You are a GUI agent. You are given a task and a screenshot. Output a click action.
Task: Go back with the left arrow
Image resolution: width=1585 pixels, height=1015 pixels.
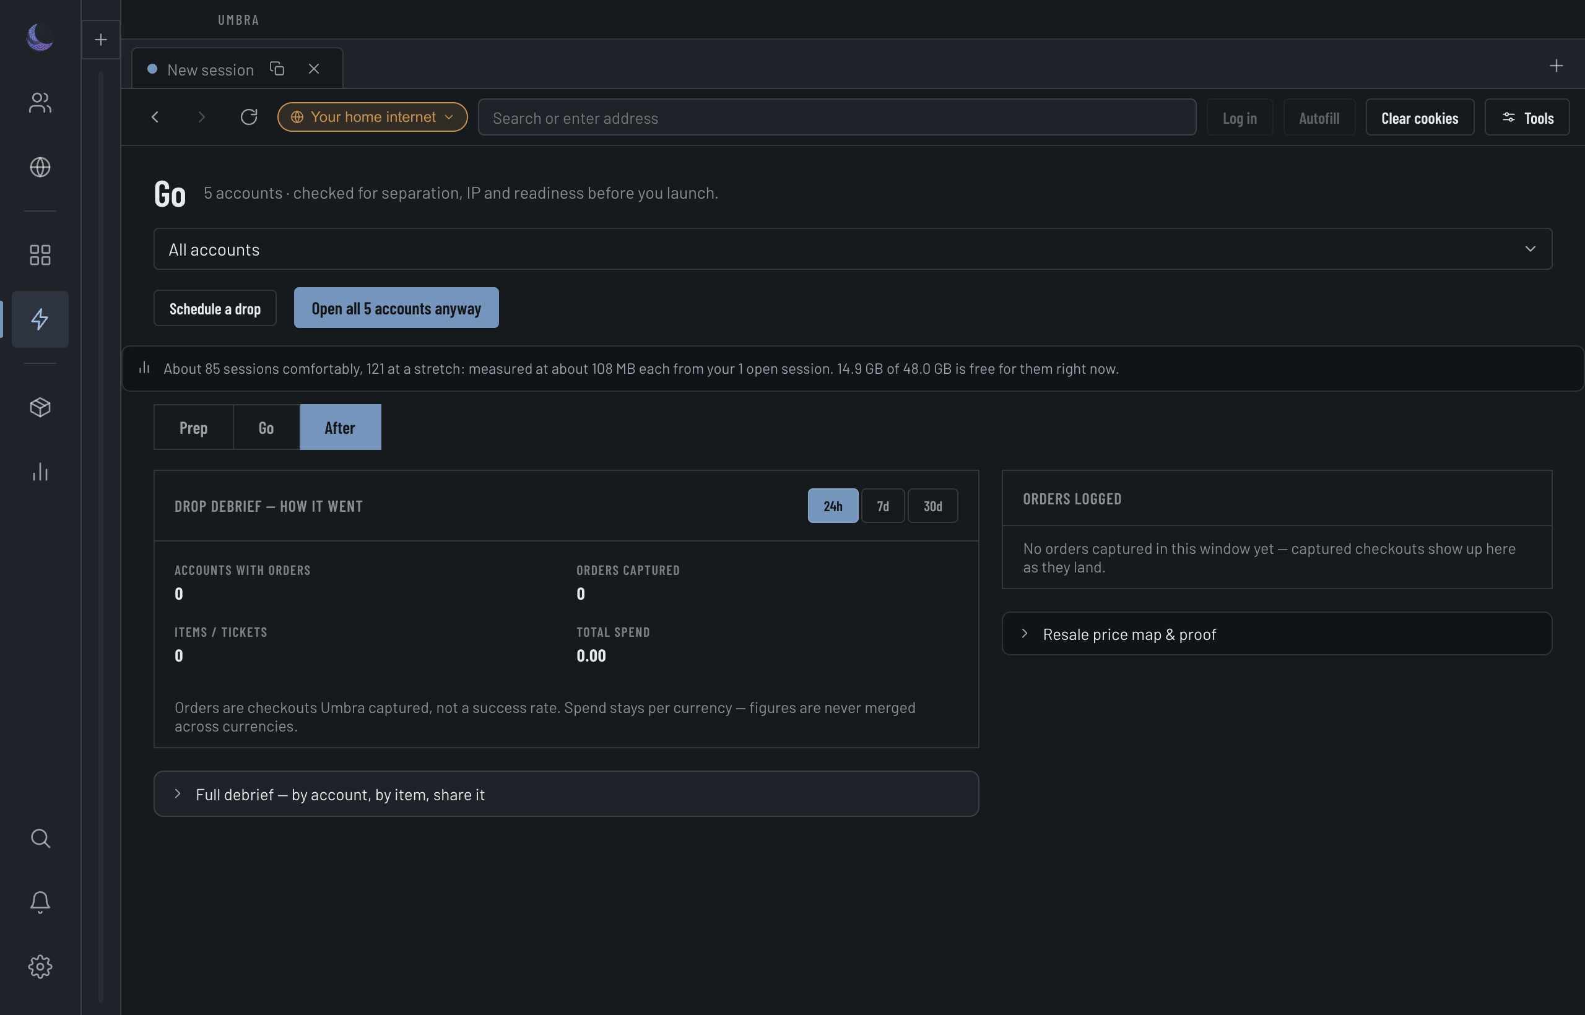click(155, 116)
